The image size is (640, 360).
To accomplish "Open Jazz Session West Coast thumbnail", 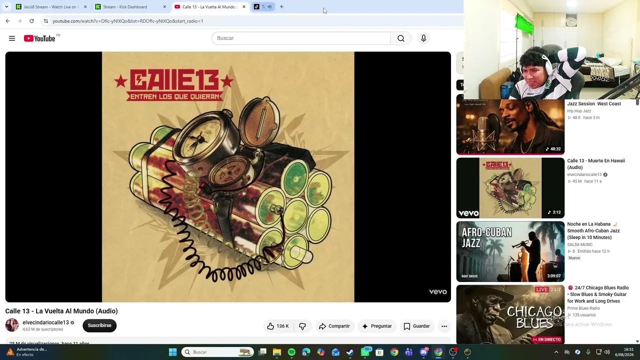I will pos(510,127).
